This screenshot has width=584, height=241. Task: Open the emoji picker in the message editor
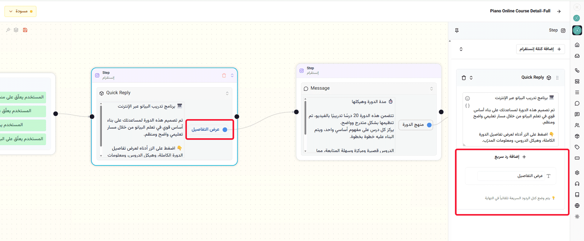(468, 98)
